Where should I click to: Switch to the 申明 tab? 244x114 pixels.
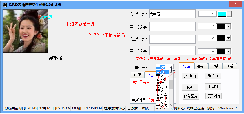tap(138, 75)
